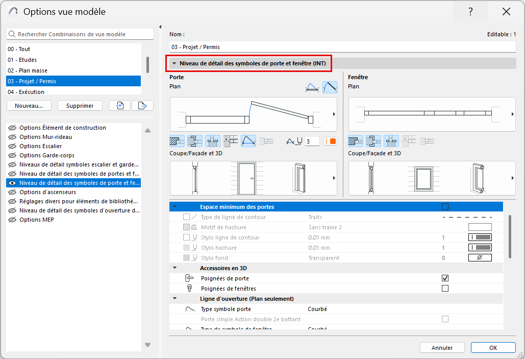Click the greyed fourth Fenêtre detail icon
Screen dimensions: 525x359
[409, 141]
